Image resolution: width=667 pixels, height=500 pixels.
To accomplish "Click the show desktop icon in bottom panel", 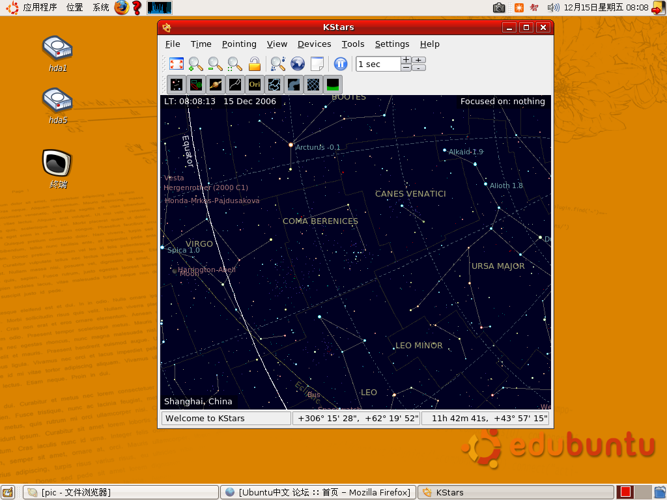I will point(7,492).
